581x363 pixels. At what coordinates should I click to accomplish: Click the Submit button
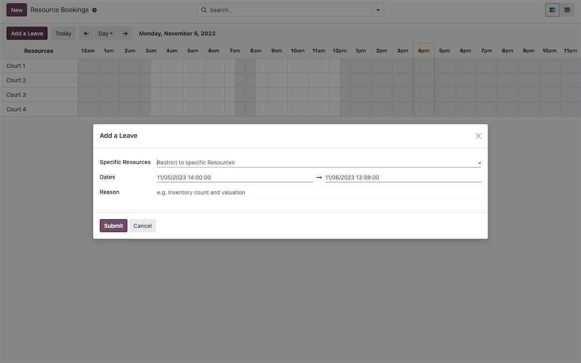click(x=113, y=226)
